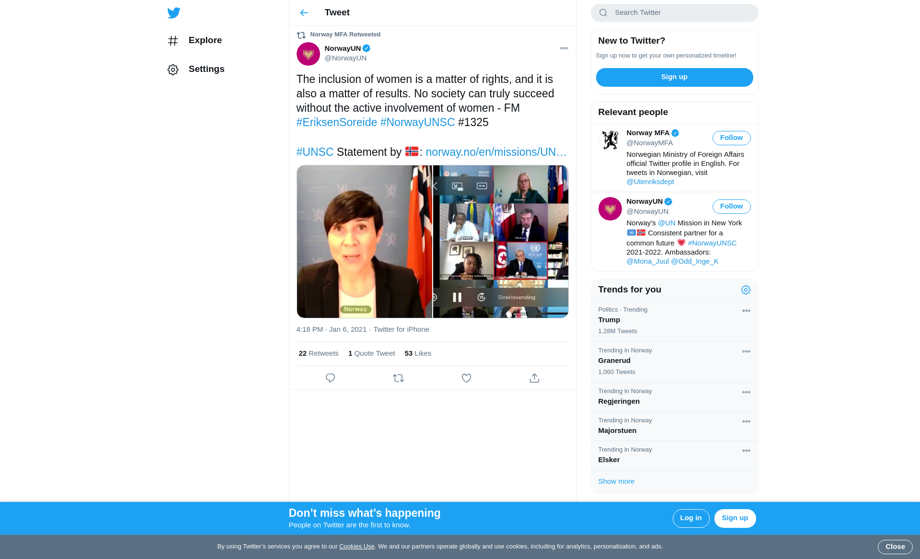Image resolution: width=920 pixels, height=559 pixels.
Task: Open the Explore hashtag icon
Action: [173, 41]
